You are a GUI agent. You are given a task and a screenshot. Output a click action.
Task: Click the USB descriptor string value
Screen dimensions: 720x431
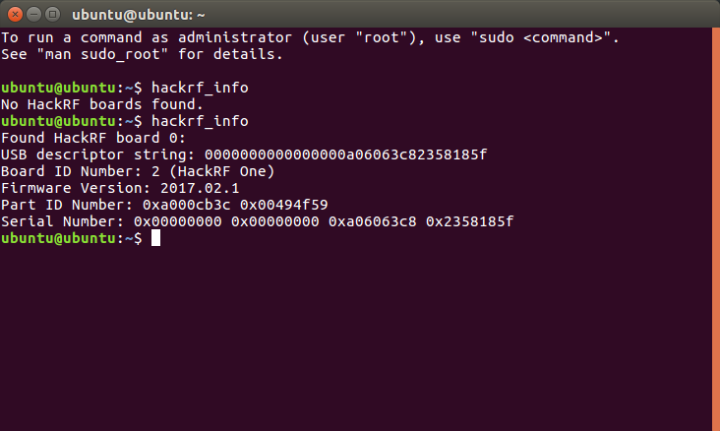point(345,154)
